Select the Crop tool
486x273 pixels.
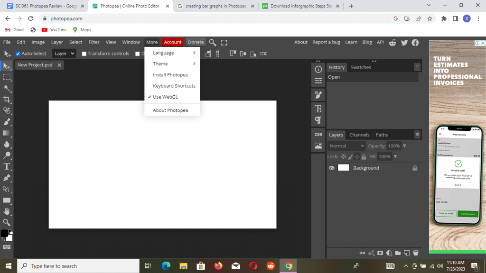pos(7,100)
